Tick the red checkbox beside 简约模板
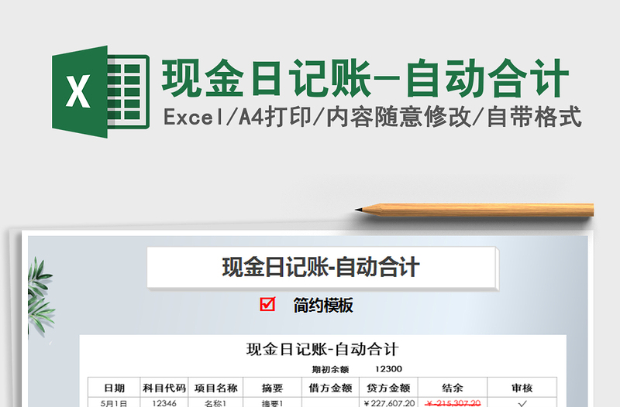The width and height of the screenshot is (620, 407). pyautogui.click(x=267, y=304)
